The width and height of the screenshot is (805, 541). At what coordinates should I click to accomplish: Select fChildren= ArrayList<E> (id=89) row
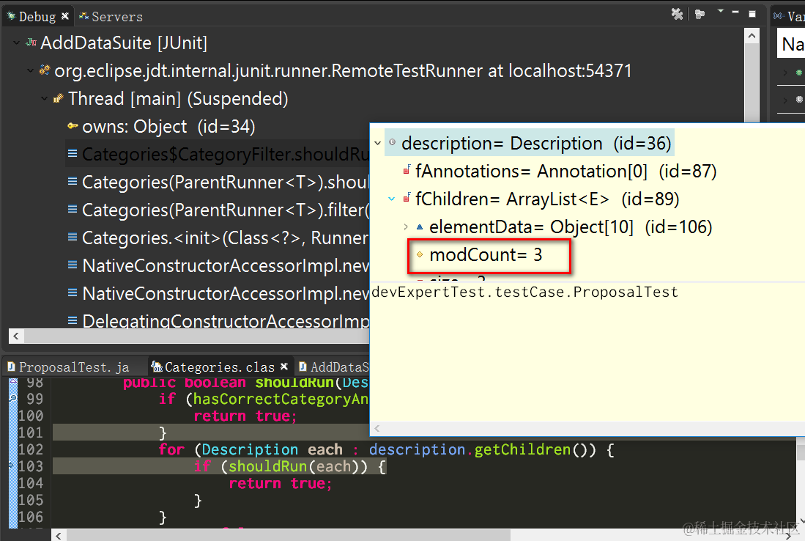547,199
